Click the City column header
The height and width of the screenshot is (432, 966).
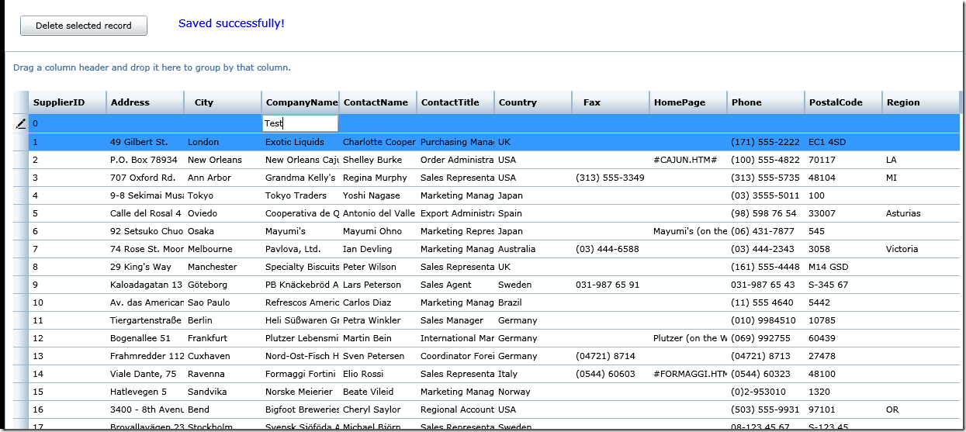[223, 102]
